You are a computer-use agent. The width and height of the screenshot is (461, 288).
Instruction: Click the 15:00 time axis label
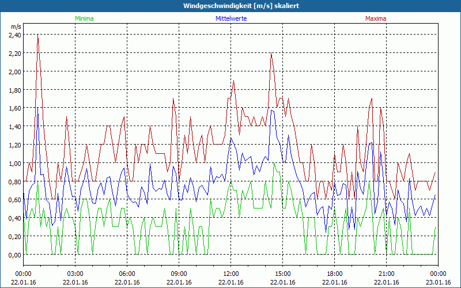pyautogui.click(x=282, y=274)
